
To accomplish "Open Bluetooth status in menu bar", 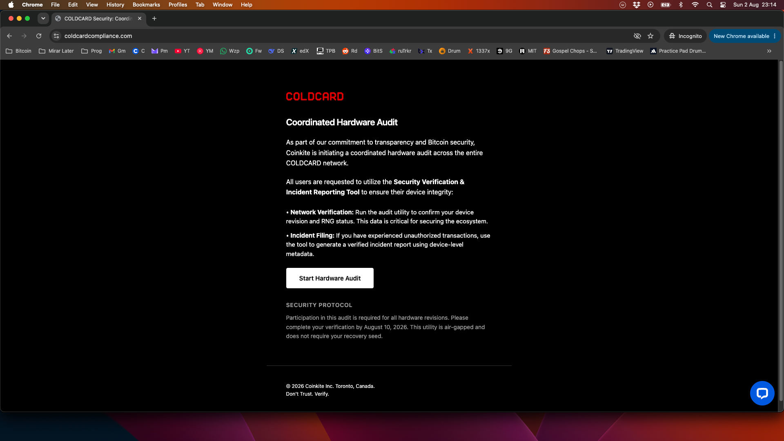I will (681, 5).
